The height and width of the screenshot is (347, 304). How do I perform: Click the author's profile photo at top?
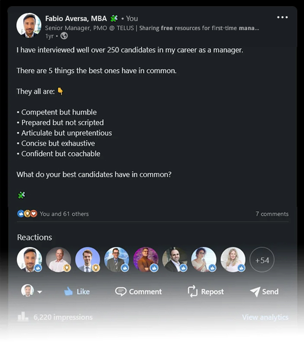coord(29,25)
